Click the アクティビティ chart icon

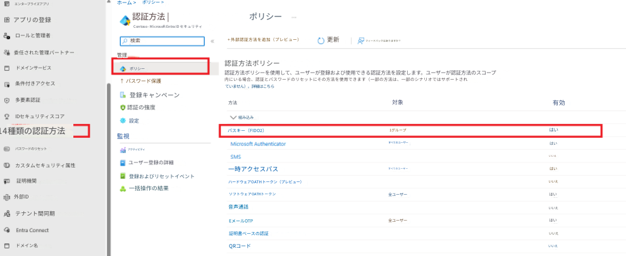point(123,150)
